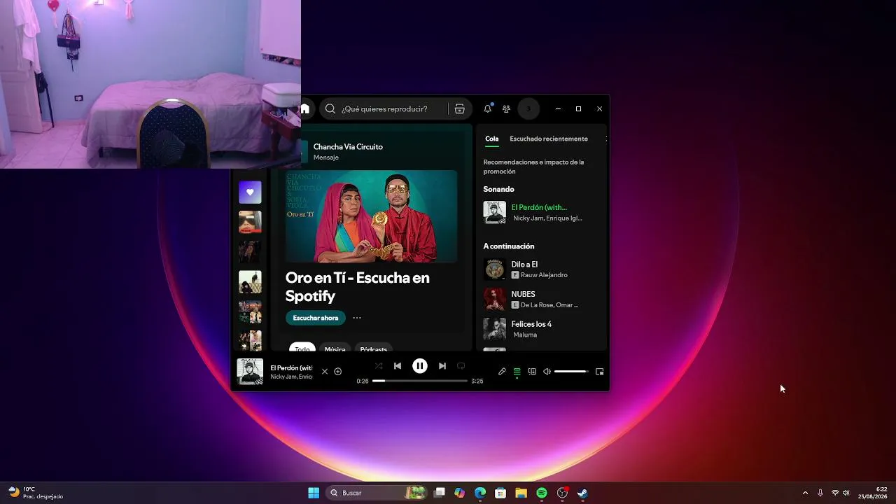Open El Perdón title in player bar

[291, 367]
